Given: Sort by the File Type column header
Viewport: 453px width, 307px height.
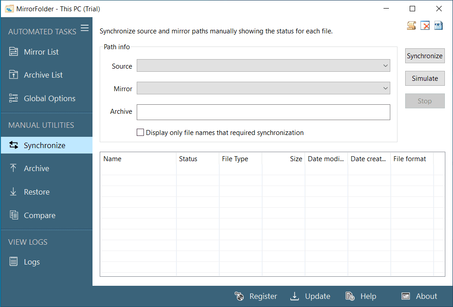Looking at the screenshot, I should point(240,159).
